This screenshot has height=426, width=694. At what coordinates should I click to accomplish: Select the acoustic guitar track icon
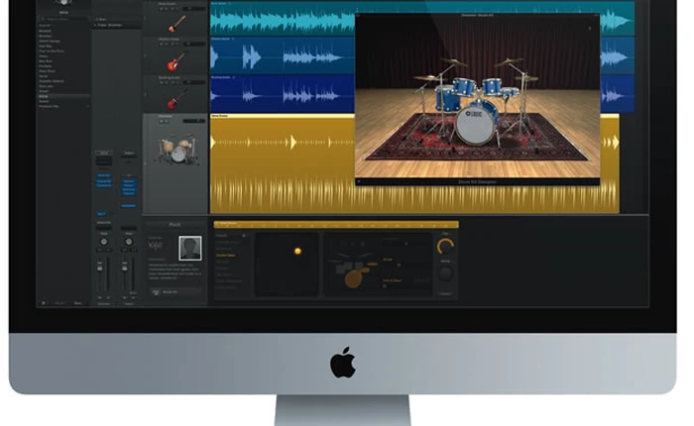176,24
